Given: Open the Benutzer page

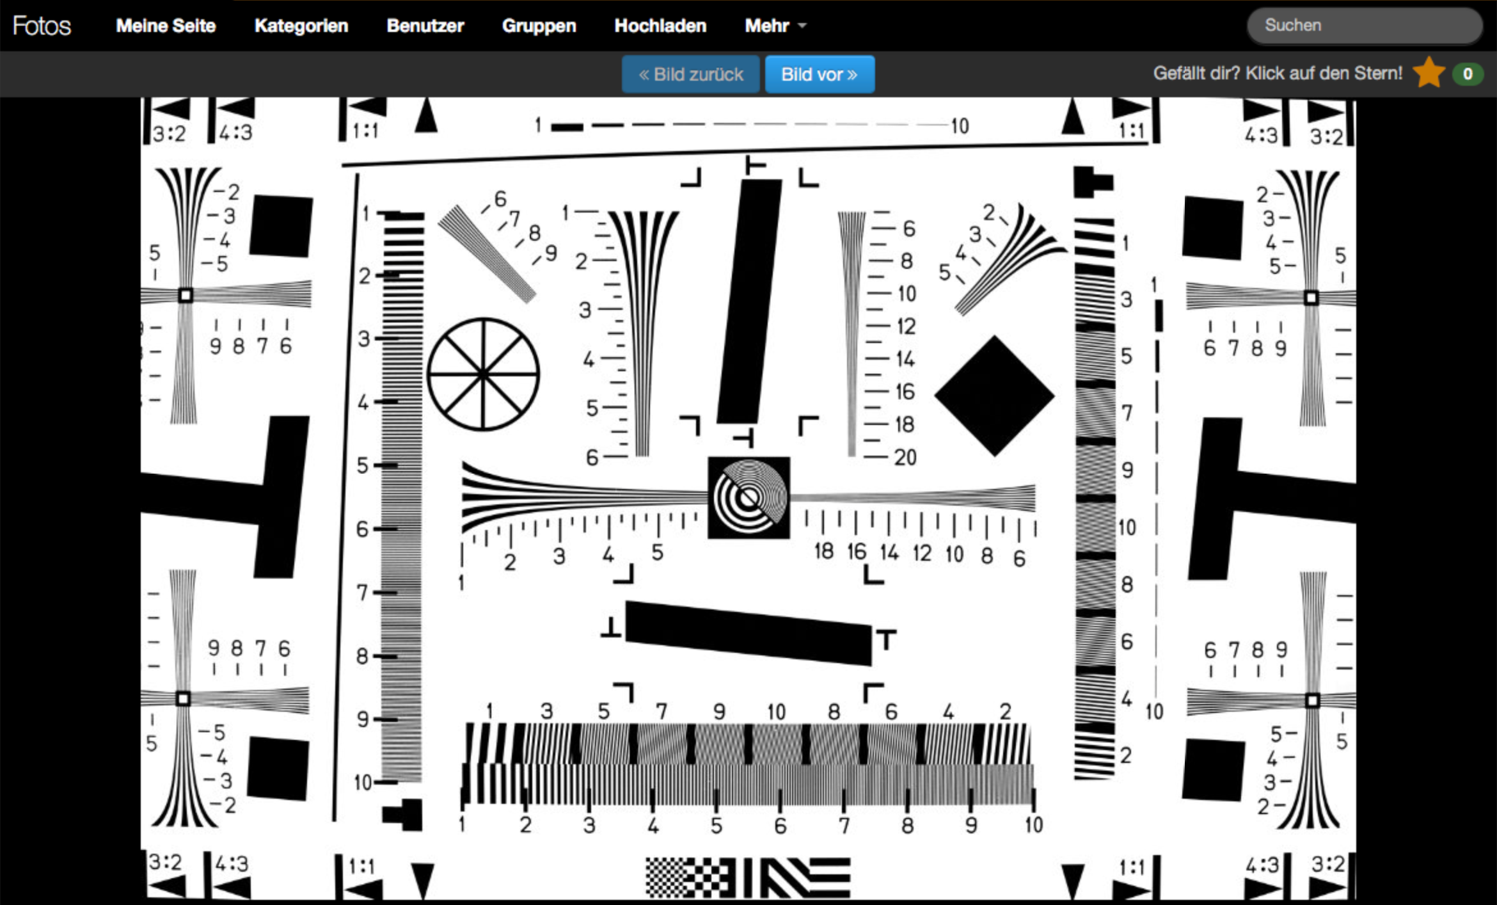Looking at the screenshot, I should pos(425,26).
